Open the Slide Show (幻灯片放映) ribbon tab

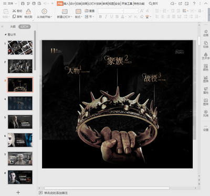click(95, 4)
